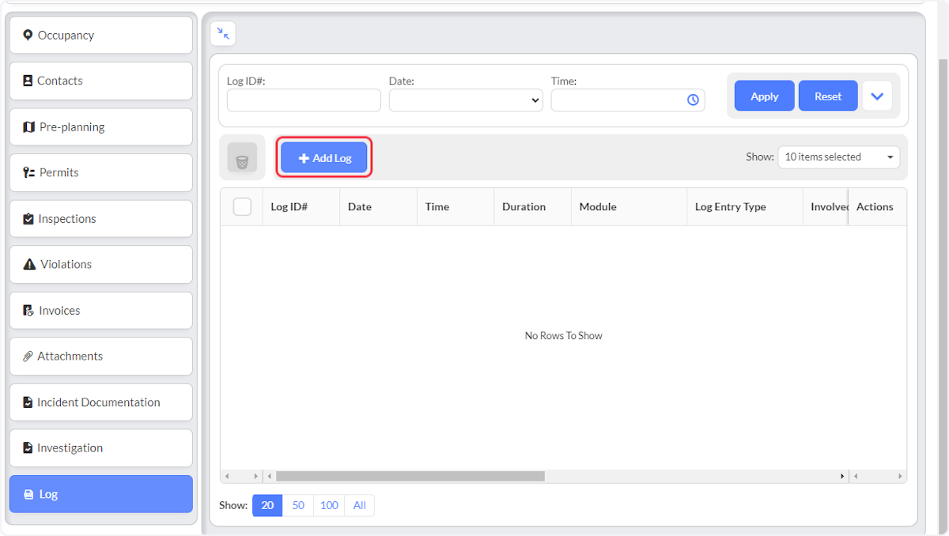Screen dimensions: 949x536
Task: Show All rows per page
Action: (360, 505)
